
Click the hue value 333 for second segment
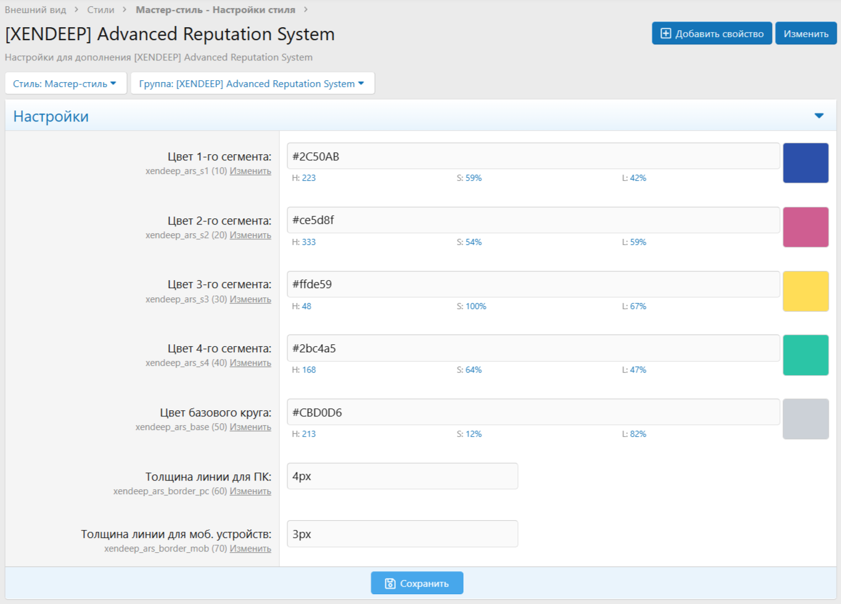pos(308,242)
